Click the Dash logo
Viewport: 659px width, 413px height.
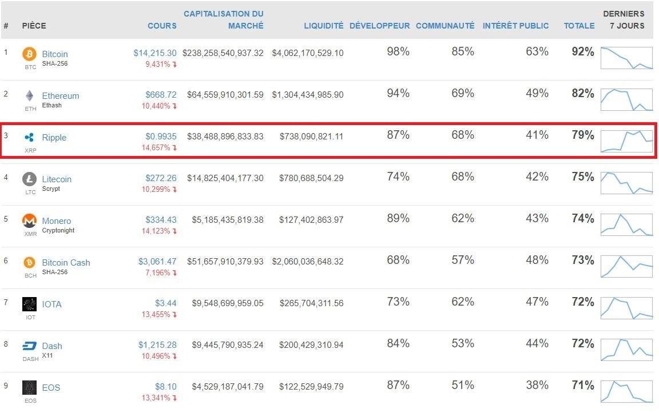[x=29, y=346]
